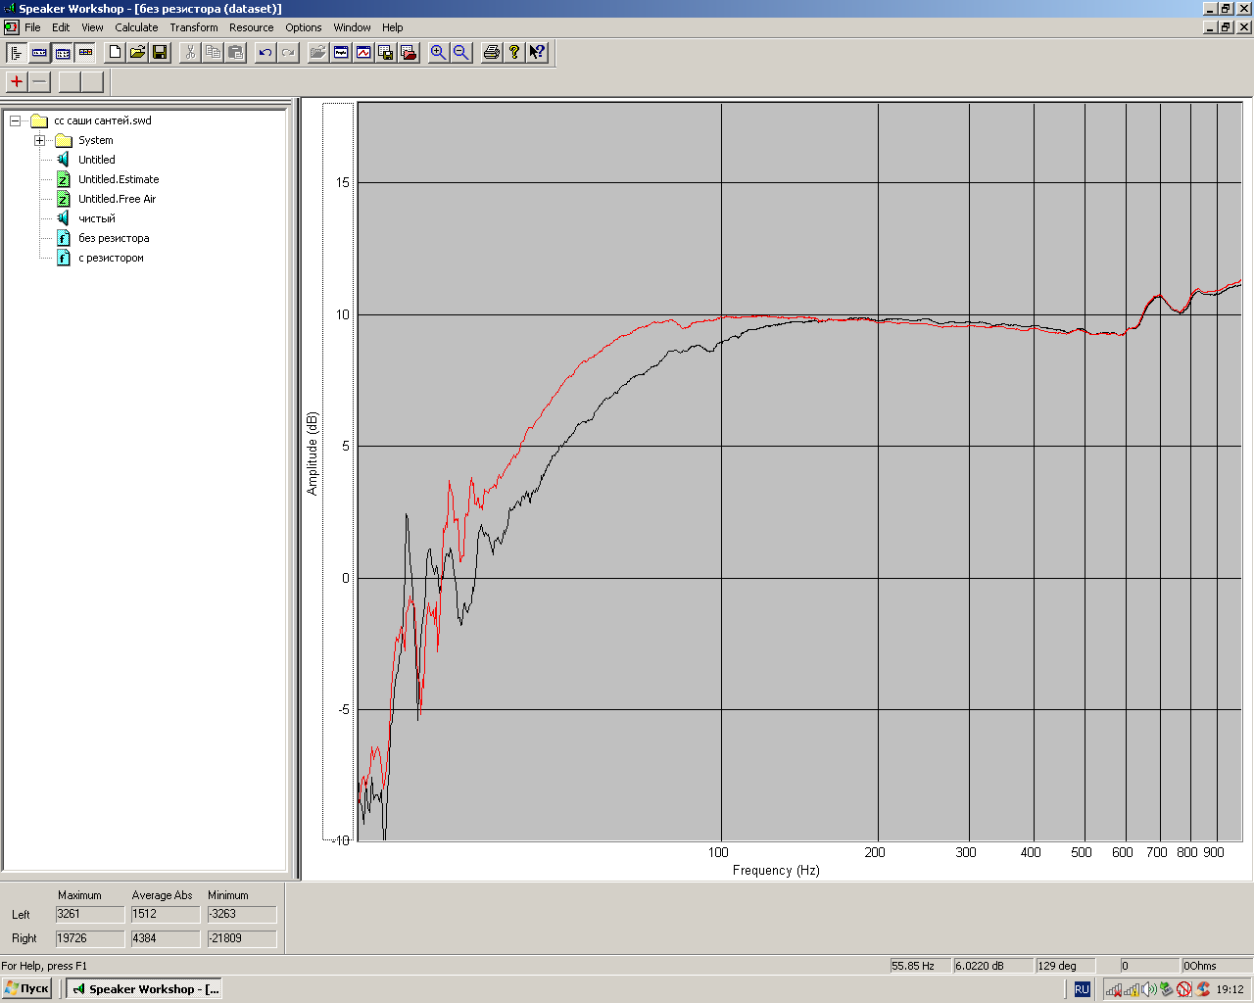Click the Right Maximum value 19726
Screen dimensions: 1254x1003
90,938
